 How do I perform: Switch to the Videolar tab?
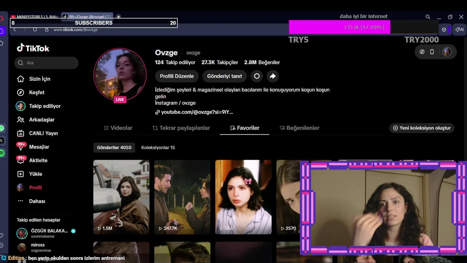coord(118,128)
